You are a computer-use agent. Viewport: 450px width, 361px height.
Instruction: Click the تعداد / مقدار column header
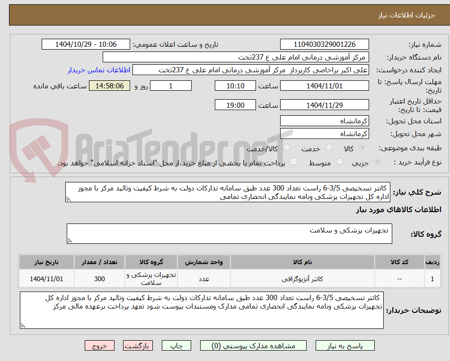pos(99,262)
